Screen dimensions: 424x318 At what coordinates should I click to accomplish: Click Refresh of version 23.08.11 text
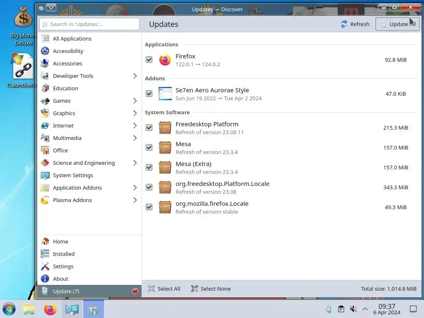210,132
